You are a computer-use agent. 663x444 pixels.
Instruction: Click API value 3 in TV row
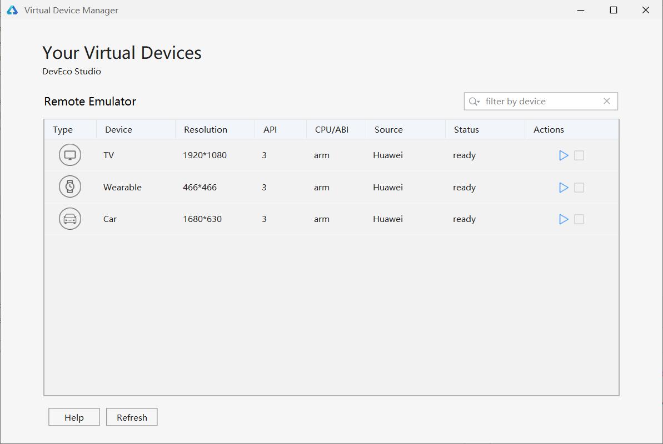pyautogui.click(x=265, y=155)
